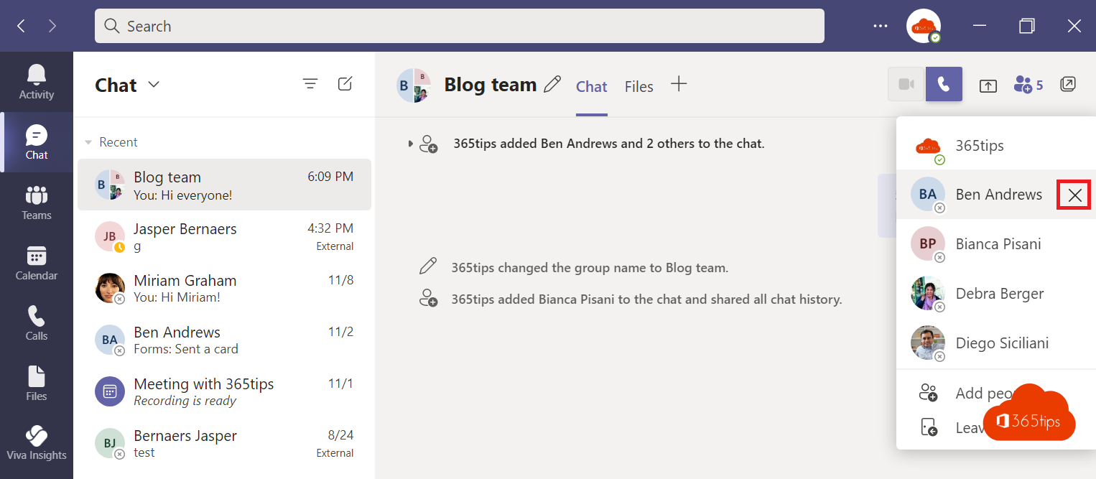
Task: Add a new tab with the plus button
Action: click(678, 84)
